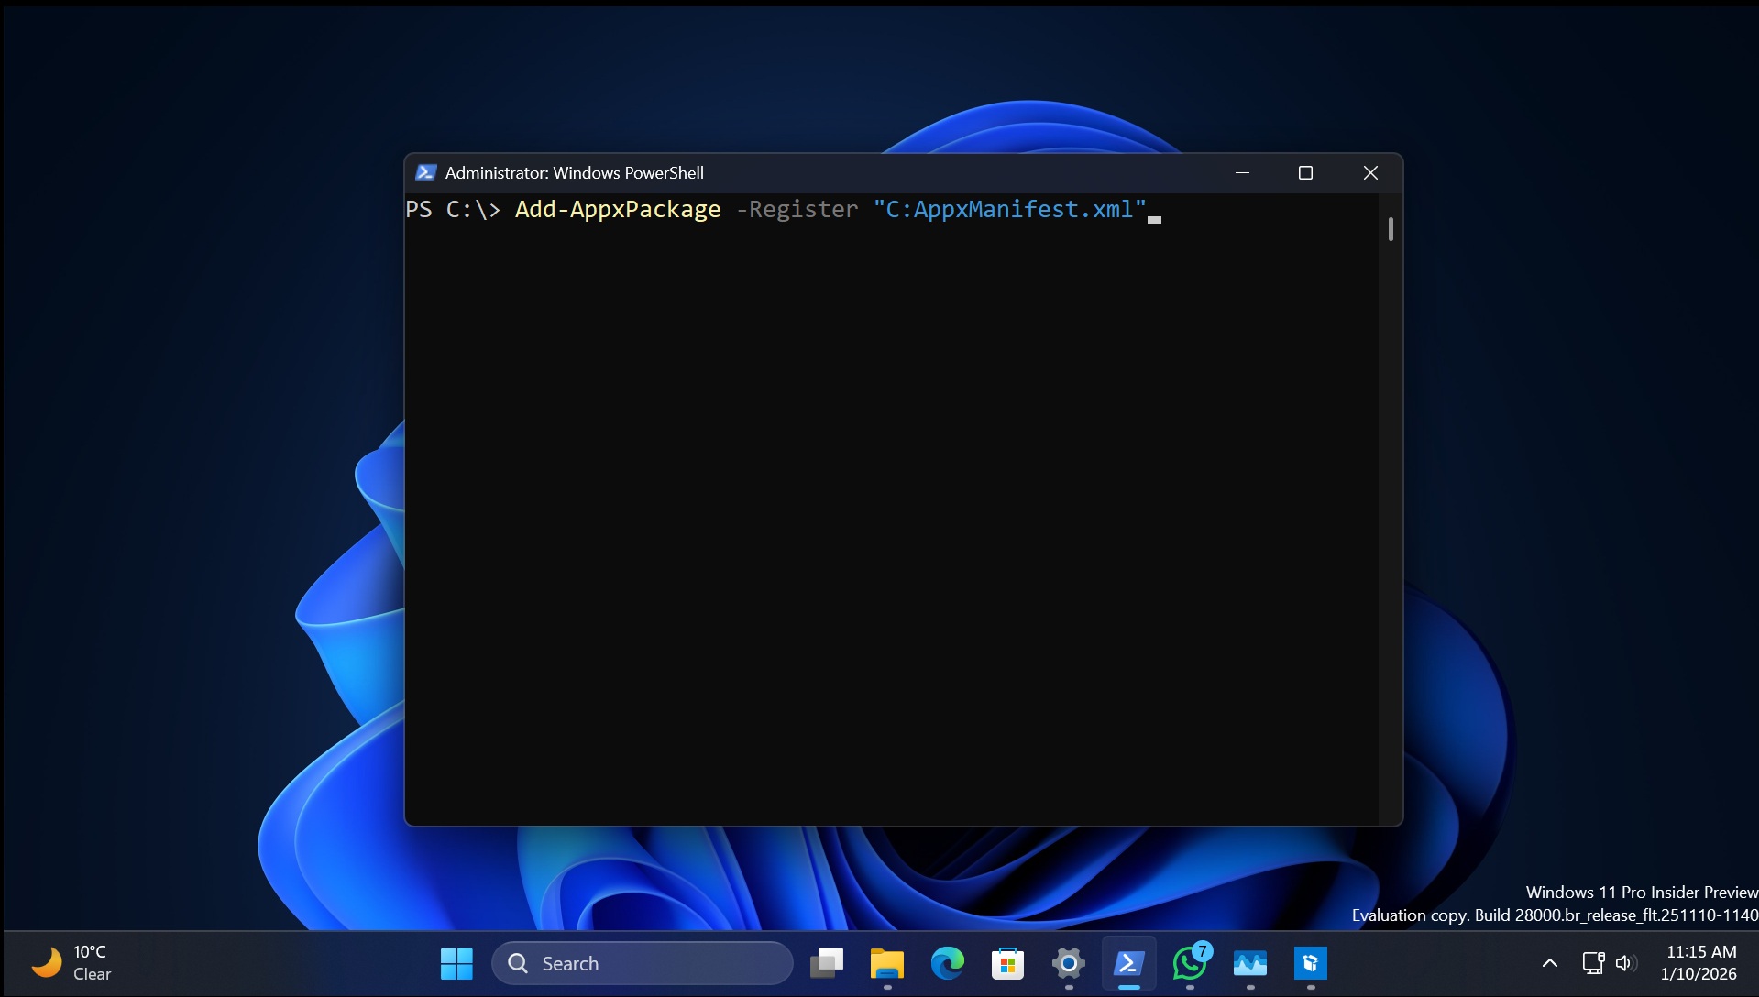Launch File Explorer from the taskbar
Screen dimensions: 1759x997
[886, 963]
